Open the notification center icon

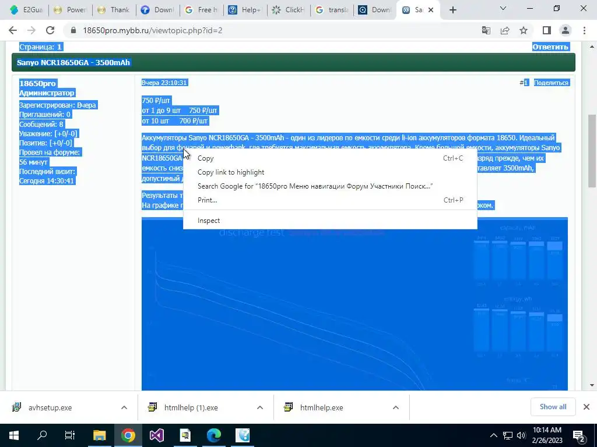(x=579, y=436)
